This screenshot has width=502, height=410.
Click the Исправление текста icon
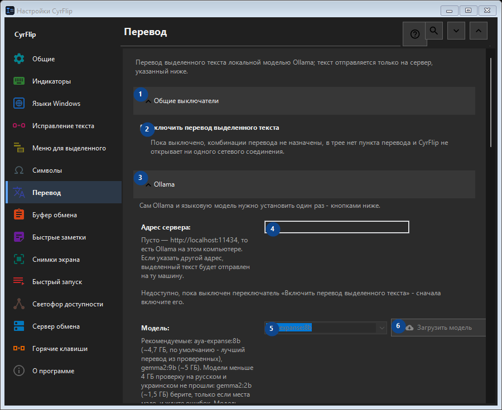[x=19, y=126]
